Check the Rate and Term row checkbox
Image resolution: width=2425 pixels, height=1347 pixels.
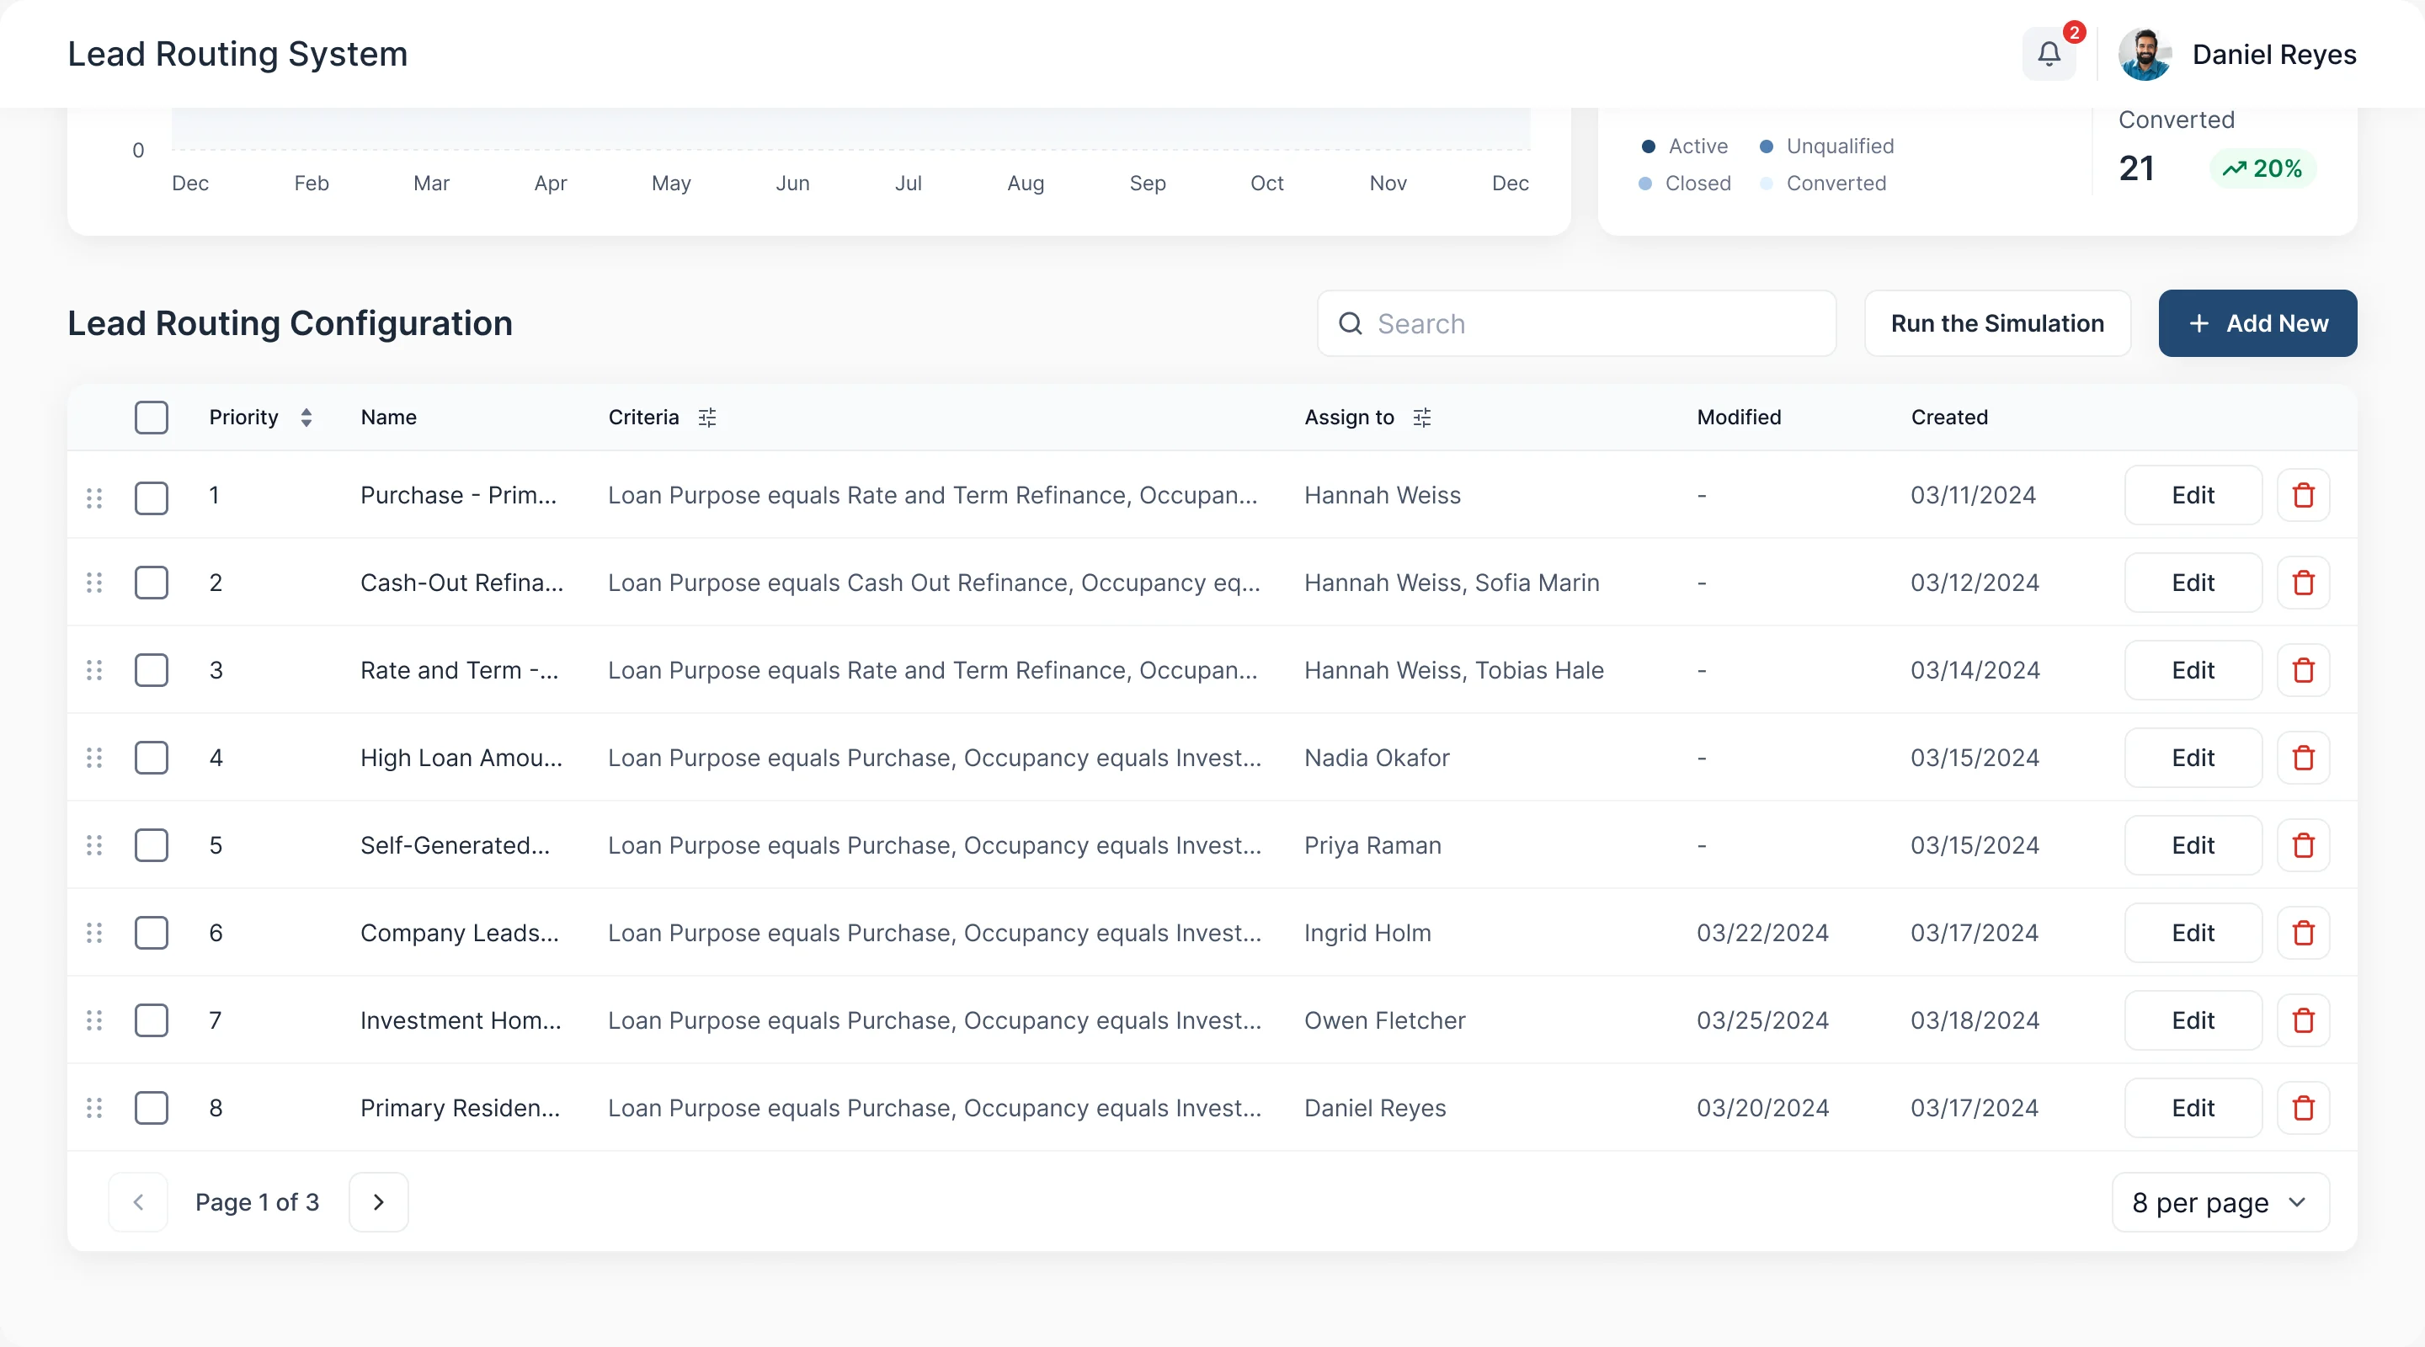click(152, 670)
